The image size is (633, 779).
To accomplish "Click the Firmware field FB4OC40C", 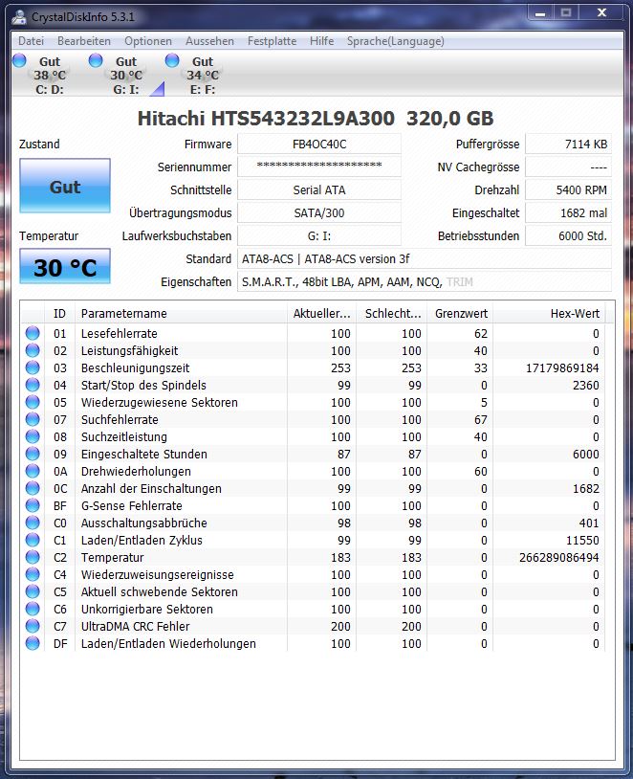I will (319, 145).
